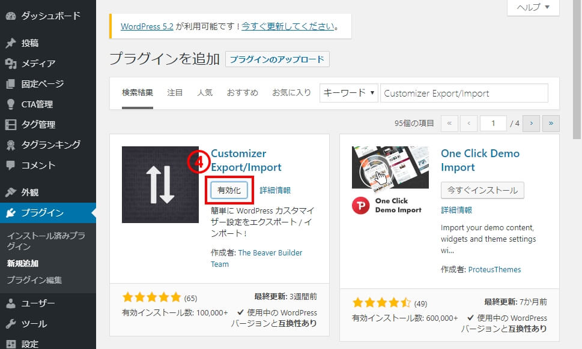Click the paintbrush icon for 外観
Viewport: 582px width, 349px height.
pos(11,192)
